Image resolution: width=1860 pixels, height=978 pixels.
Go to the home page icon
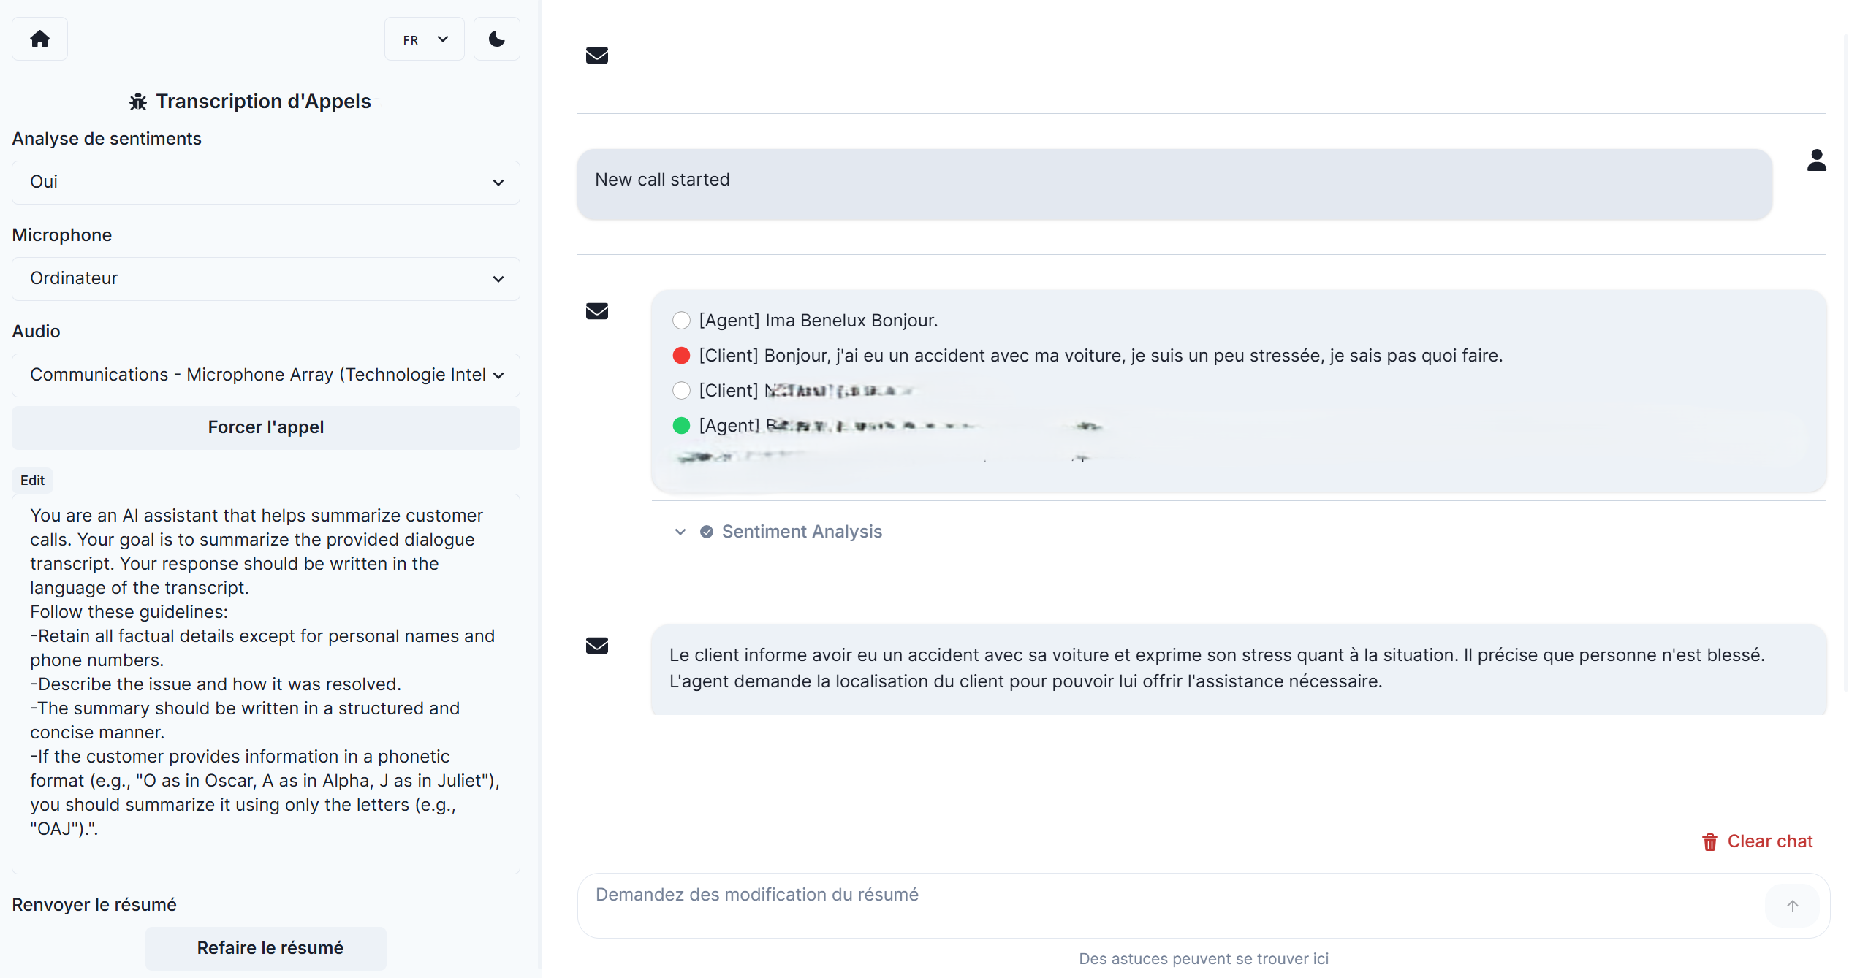39,39
